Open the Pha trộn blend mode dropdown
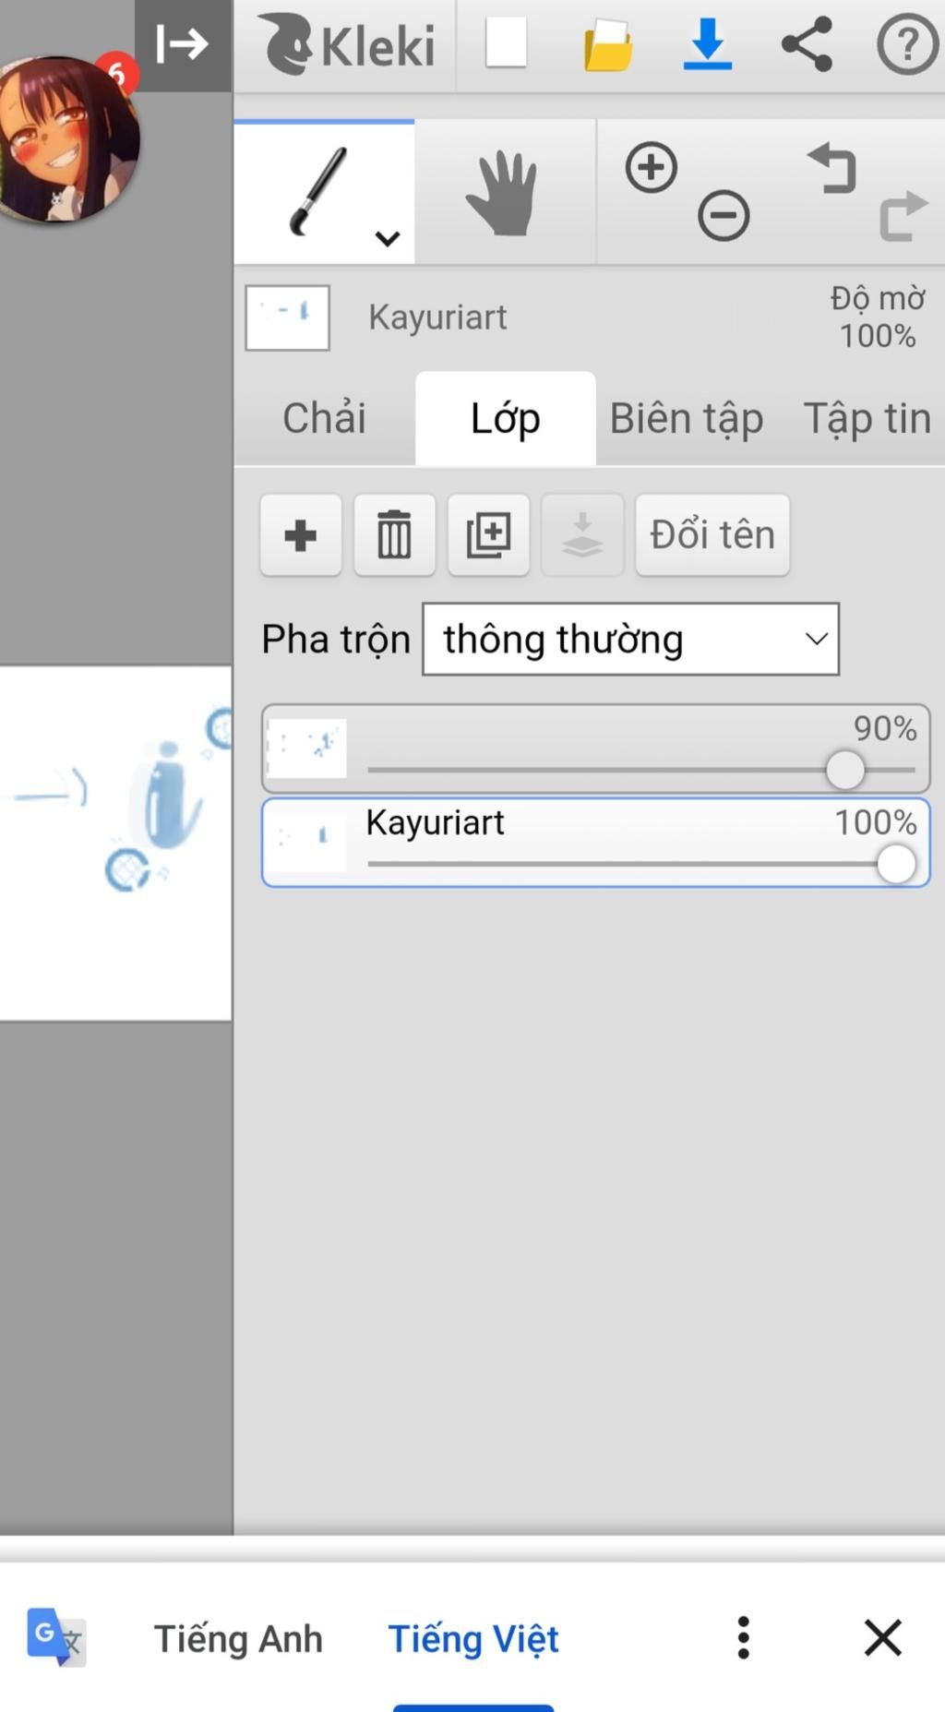Screen dimensions: 945x1712 (x=630, y=640)
